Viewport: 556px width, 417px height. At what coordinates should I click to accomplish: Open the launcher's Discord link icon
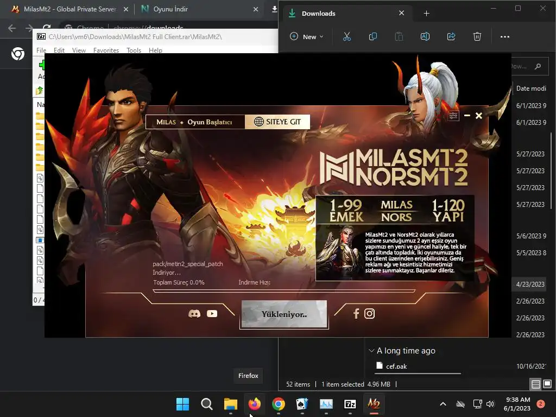click(194, 314)
